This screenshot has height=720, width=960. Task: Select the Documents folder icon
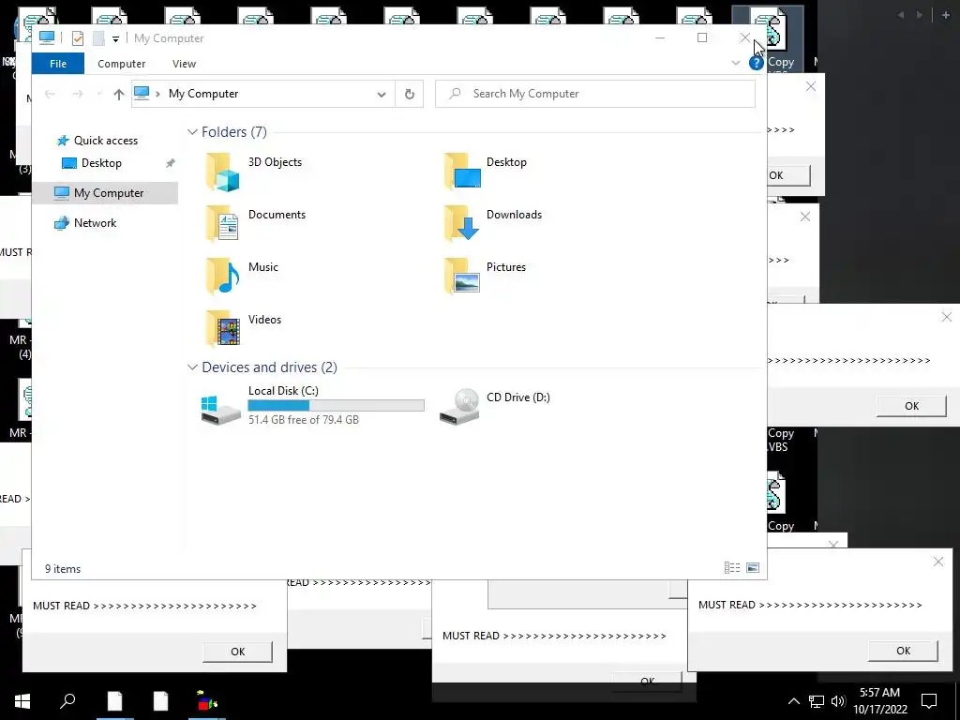coord(223,223)
